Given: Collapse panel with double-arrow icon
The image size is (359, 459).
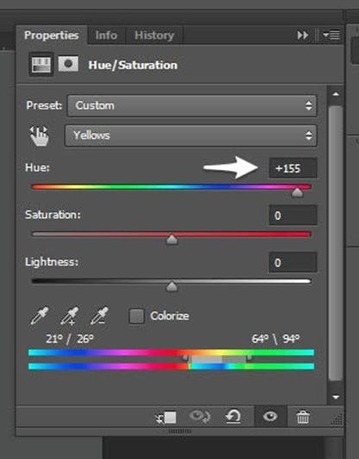Looking at the screenshot, I should 303,35.
